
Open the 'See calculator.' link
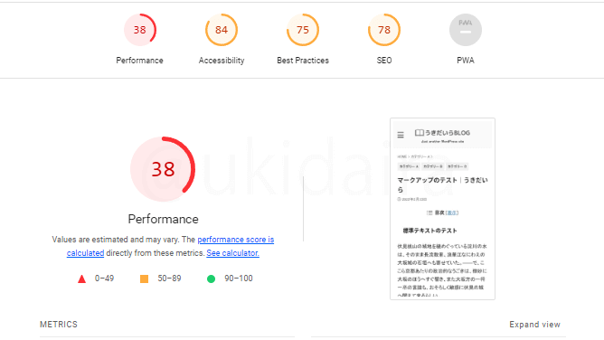point(232,253)
